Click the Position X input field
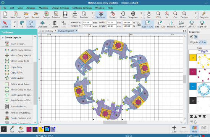The image size is (210, 137). click(87, 22)
